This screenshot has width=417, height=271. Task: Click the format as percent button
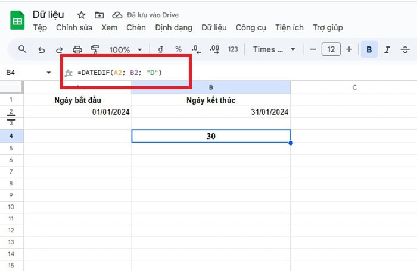(178, 50)
